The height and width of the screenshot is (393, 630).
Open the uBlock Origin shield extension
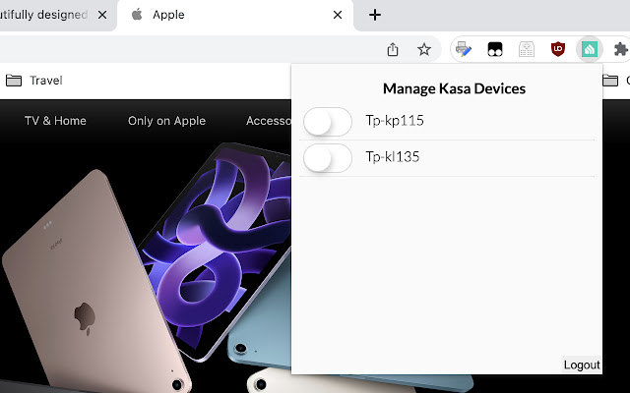pyautogui.click(x=558, y=49)
